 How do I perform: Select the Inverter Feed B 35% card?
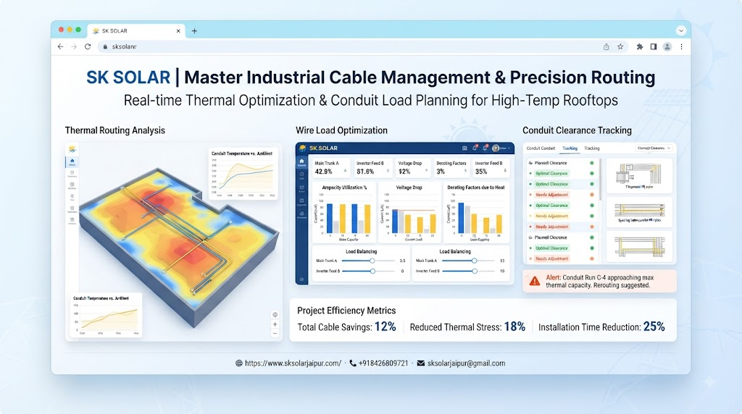click(491, 167)
